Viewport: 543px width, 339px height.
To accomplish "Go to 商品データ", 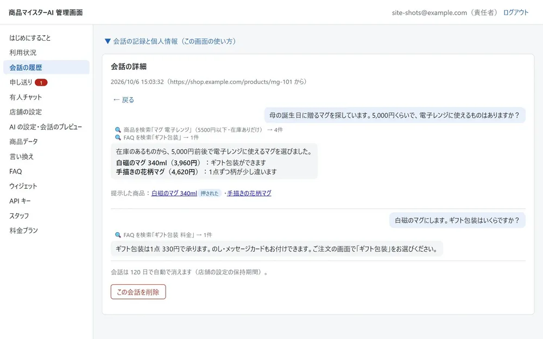I will click(46, 142).
